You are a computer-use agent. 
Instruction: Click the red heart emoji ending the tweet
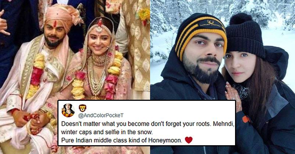click(189, 140)
